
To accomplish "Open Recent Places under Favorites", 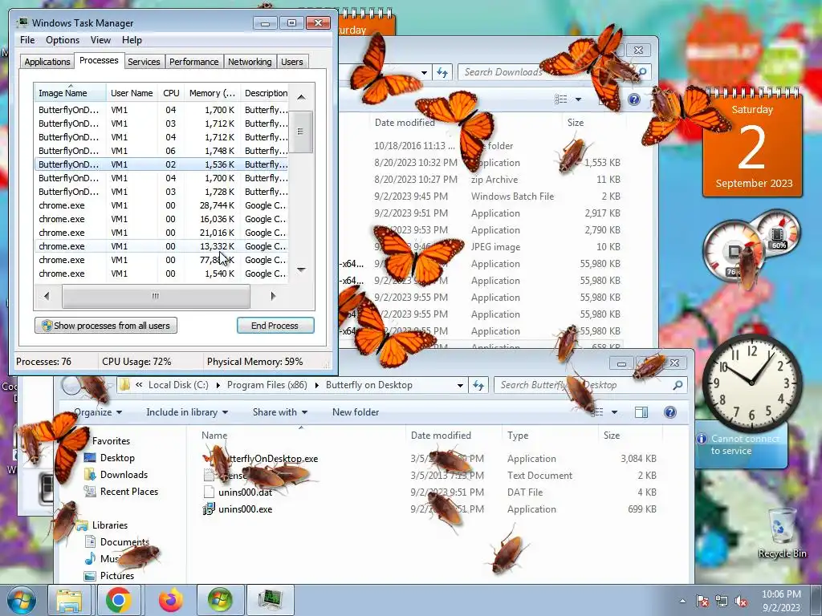I will click(129, 492).
